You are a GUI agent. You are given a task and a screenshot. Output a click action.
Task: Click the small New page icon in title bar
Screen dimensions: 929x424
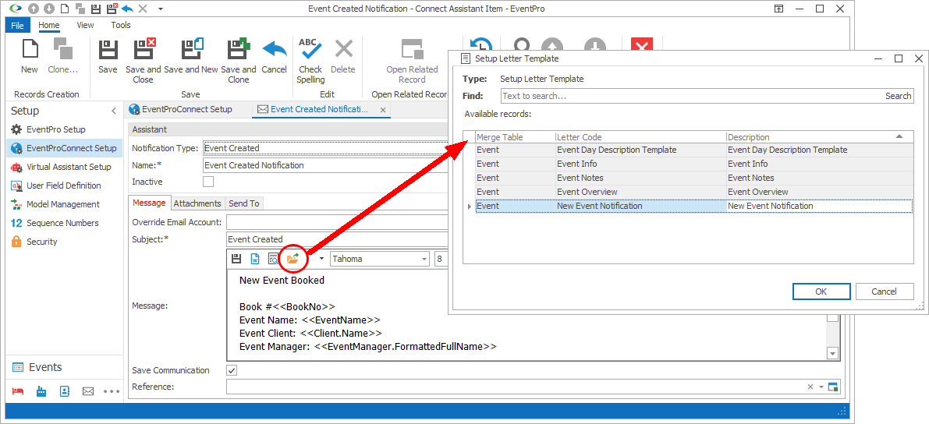point(64,9)
